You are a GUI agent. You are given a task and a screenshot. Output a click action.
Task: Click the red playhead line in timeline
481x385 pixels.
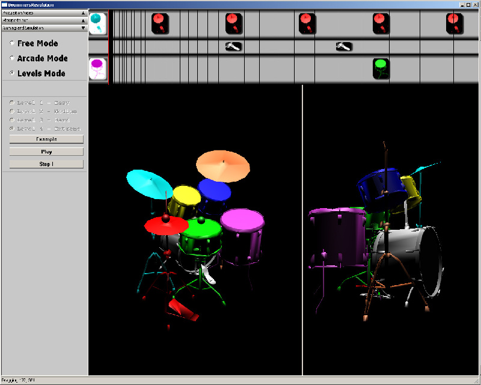pos(108,47)
